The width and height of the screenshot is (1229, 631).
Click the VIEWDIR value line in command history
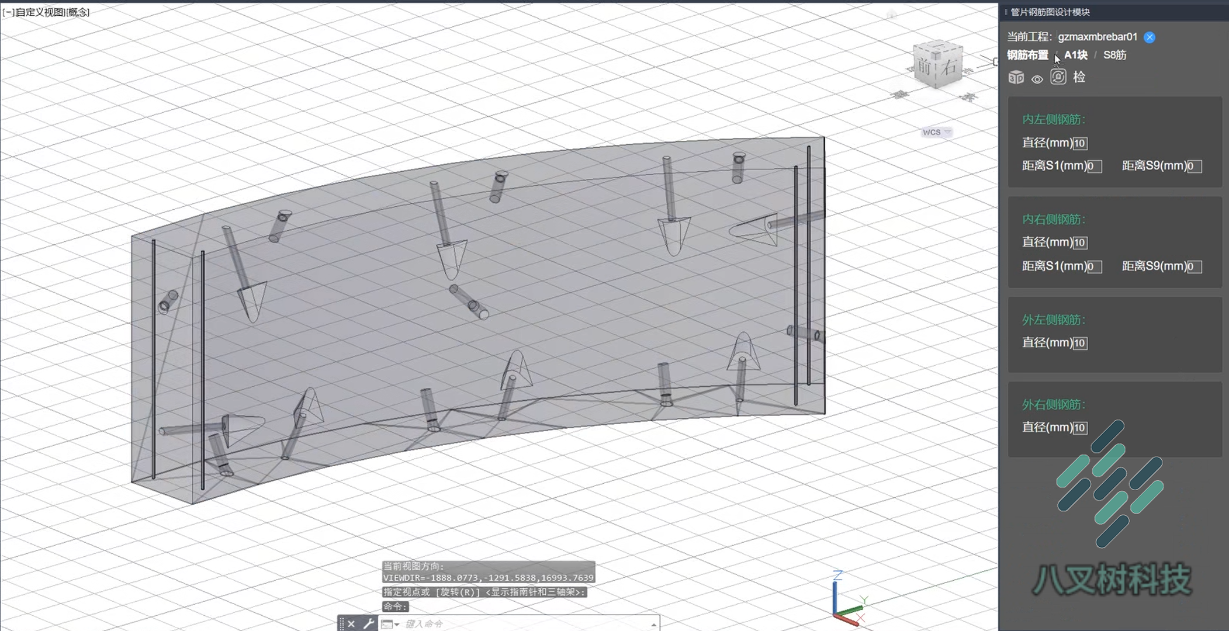489,578
